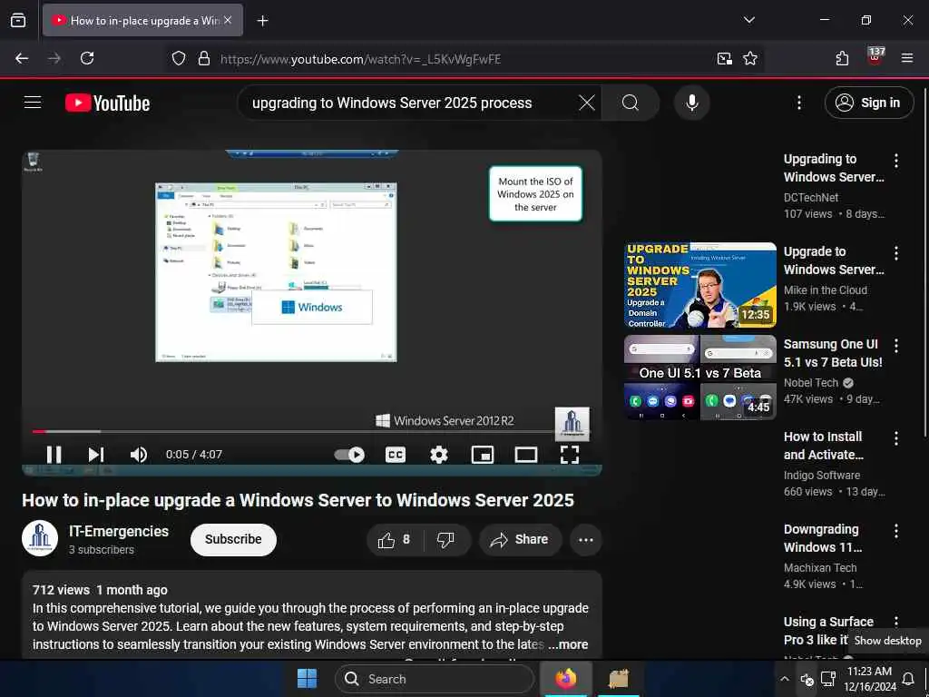This screenshot has height=697, width=929.
Task: Open options for Mike in the Cloud video
Action: pyautogui.click(x=895, y=253)
